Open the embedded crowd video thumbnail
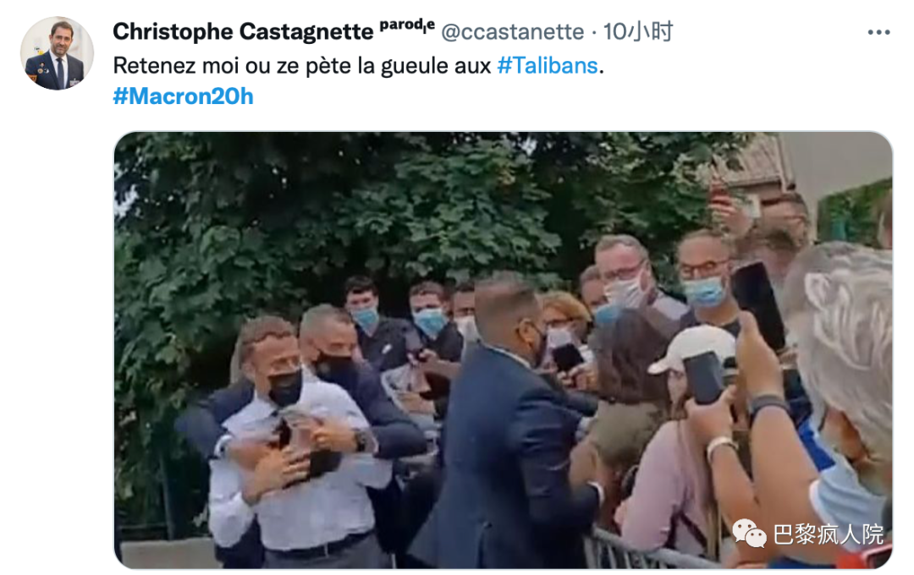Screen dimensions: 914x575 [503, 350]
